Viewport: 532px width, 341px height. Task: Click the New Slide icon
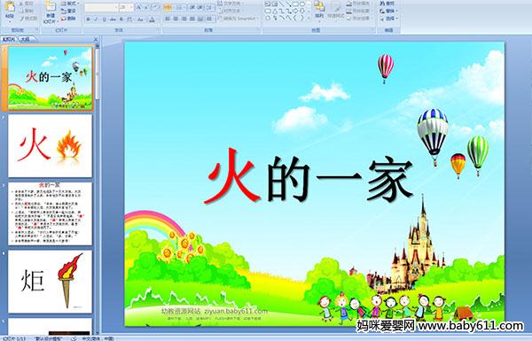coord(51,13)
